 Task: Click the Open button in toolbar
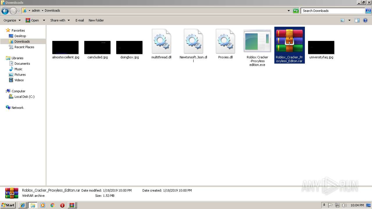click(32, 20)
